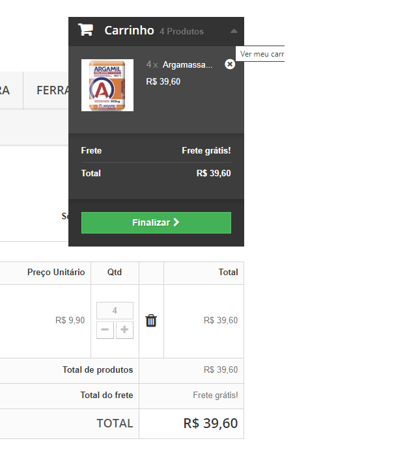Delete the product with trash icon

pyautogui.click(x=151, y=321)
